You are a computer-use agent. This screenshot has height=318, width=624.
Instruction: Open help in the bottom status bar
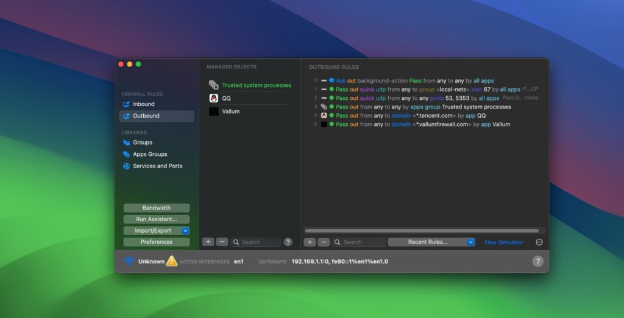tap(537, 261)
